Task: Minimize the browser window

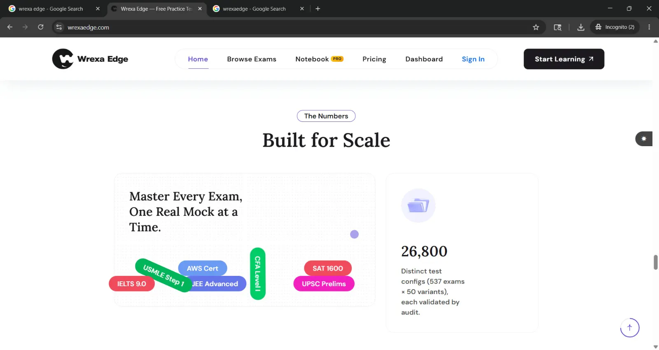Action: click(x=610, y=8)
